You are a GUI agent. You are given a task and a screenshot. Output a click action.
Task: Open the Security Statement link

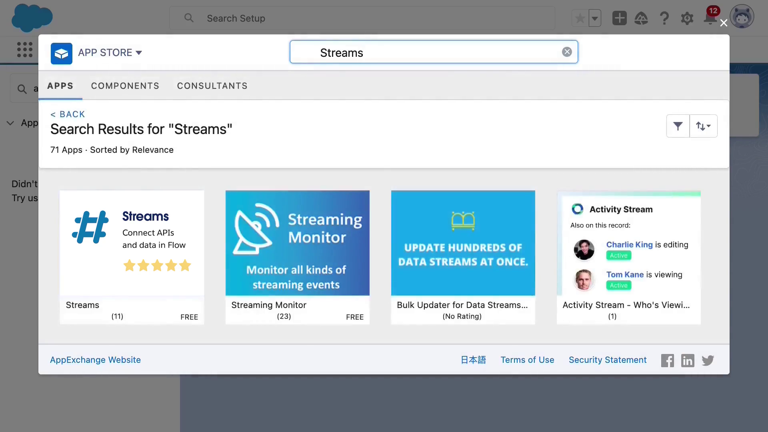(x=608, y=360)
